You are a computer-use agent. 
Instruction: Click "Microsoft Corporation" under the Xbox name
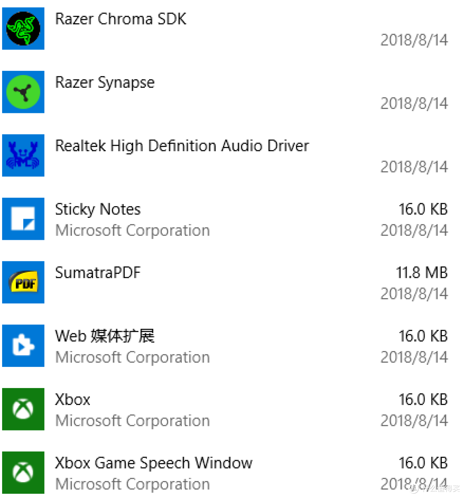click(132, 421)
